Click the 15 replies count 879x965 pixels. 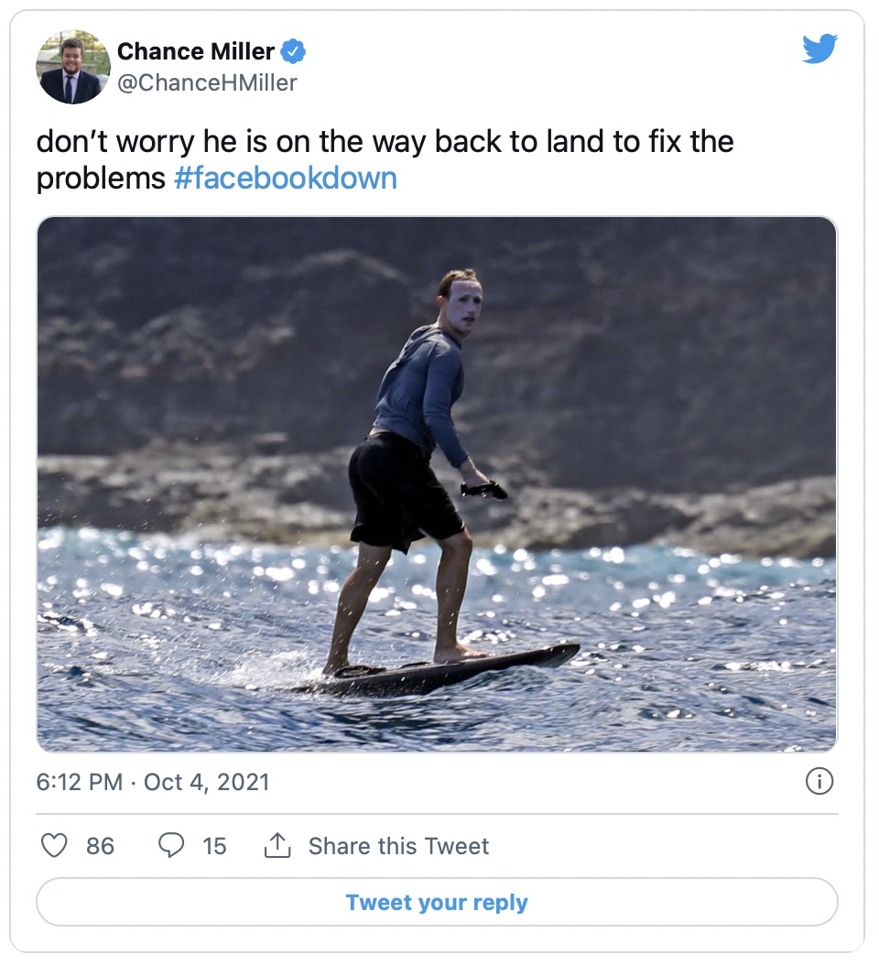pyautogui.click(x=214, y=846)
